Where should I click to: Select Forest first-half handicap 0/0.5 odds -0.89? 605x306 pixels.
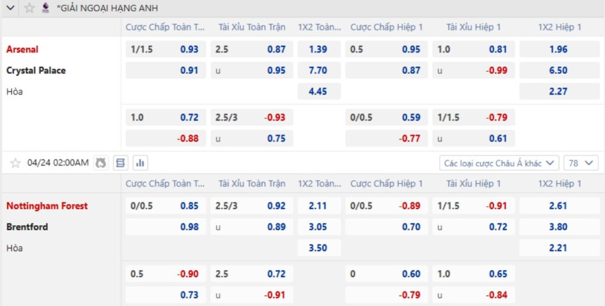pyautogui.click(x=386, y=206)
